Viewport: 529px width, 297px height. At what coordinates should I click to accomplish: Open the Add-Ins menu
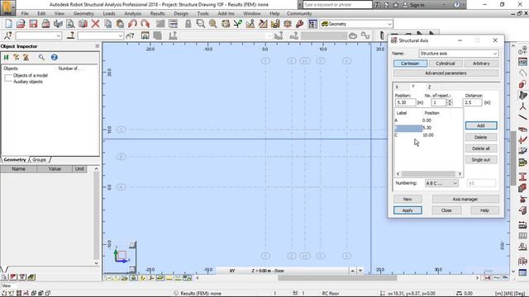226,13
